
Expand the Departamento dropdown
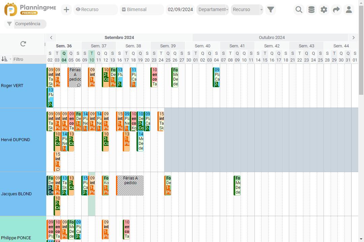(x=213, y=10)
